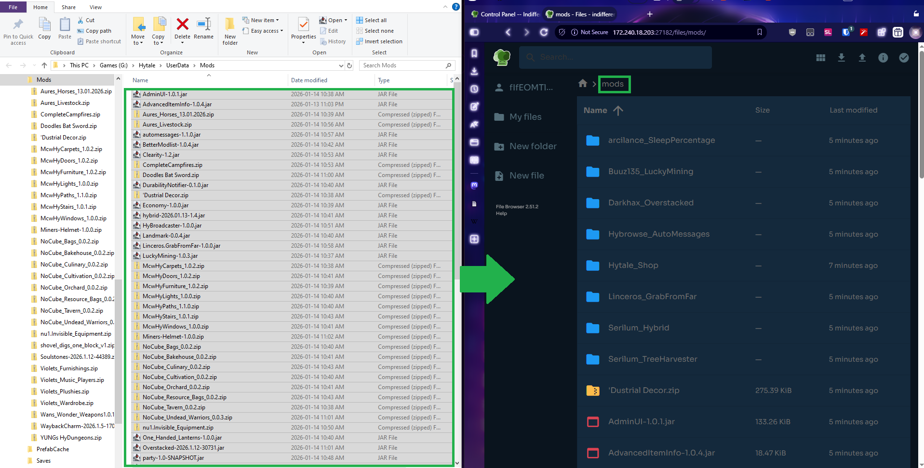Click the Rename icon in Explorer ribbon
This screenshot has width=924, height=468.
pyautogui.click(x=203, y=29)
